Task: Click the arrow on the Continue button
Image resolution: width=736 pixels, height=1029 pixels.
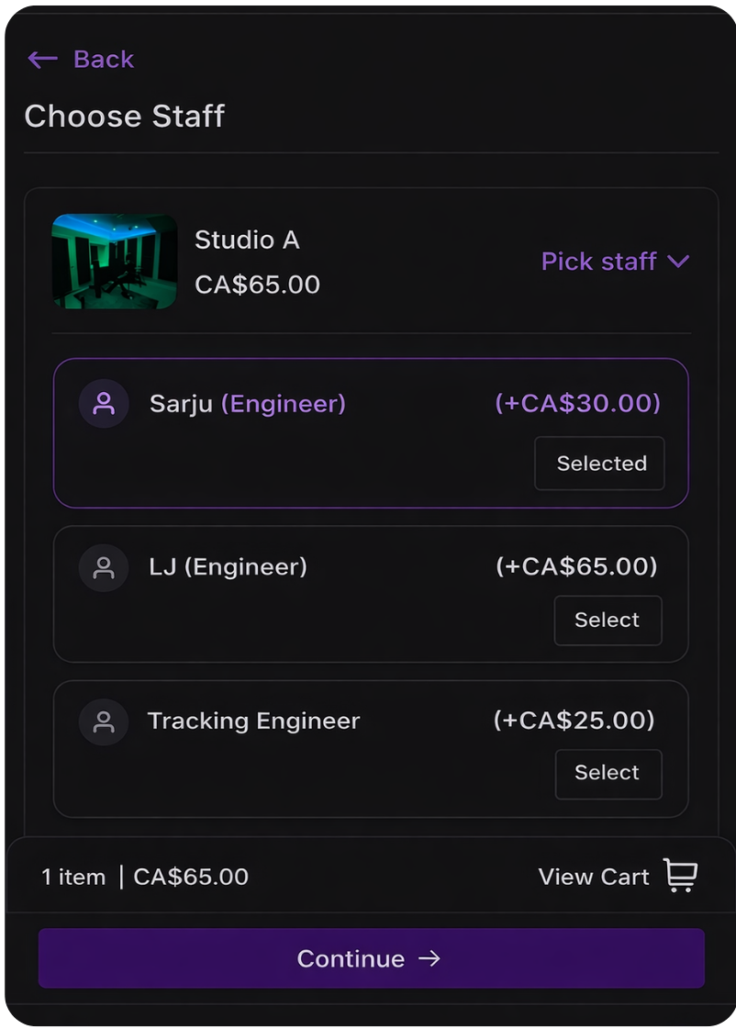Action: tap(429, 958)
